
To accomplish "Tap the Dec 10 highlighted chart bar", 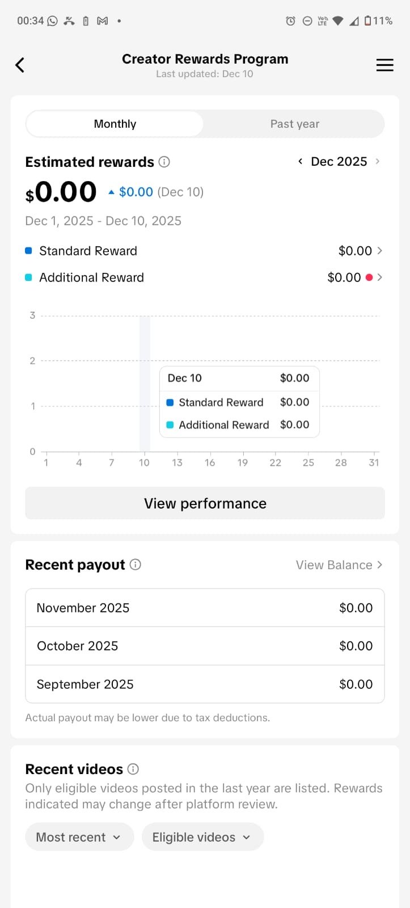I will pyautogui.click(x=145, y=384).
